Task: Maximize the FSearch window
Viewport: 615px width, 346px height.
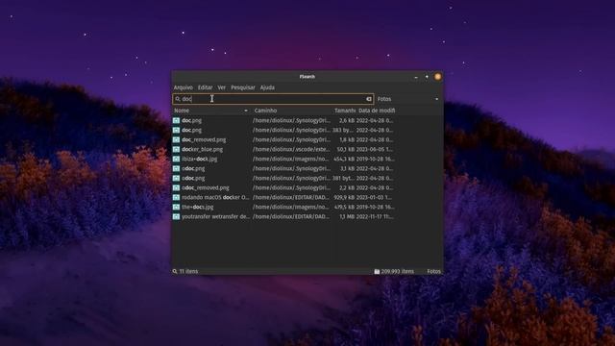Action: [427, 77]
